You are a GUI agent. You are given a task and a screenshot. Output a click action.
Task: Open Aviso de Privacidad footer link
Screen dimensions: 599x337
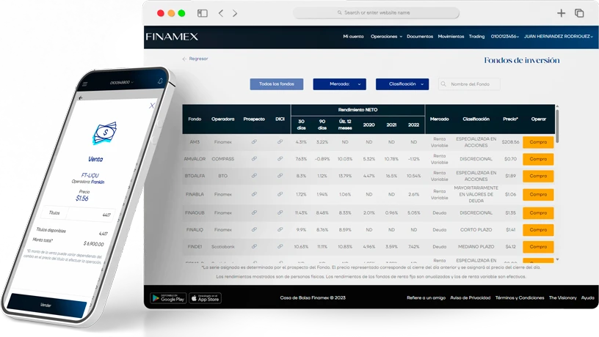(471, 297)
